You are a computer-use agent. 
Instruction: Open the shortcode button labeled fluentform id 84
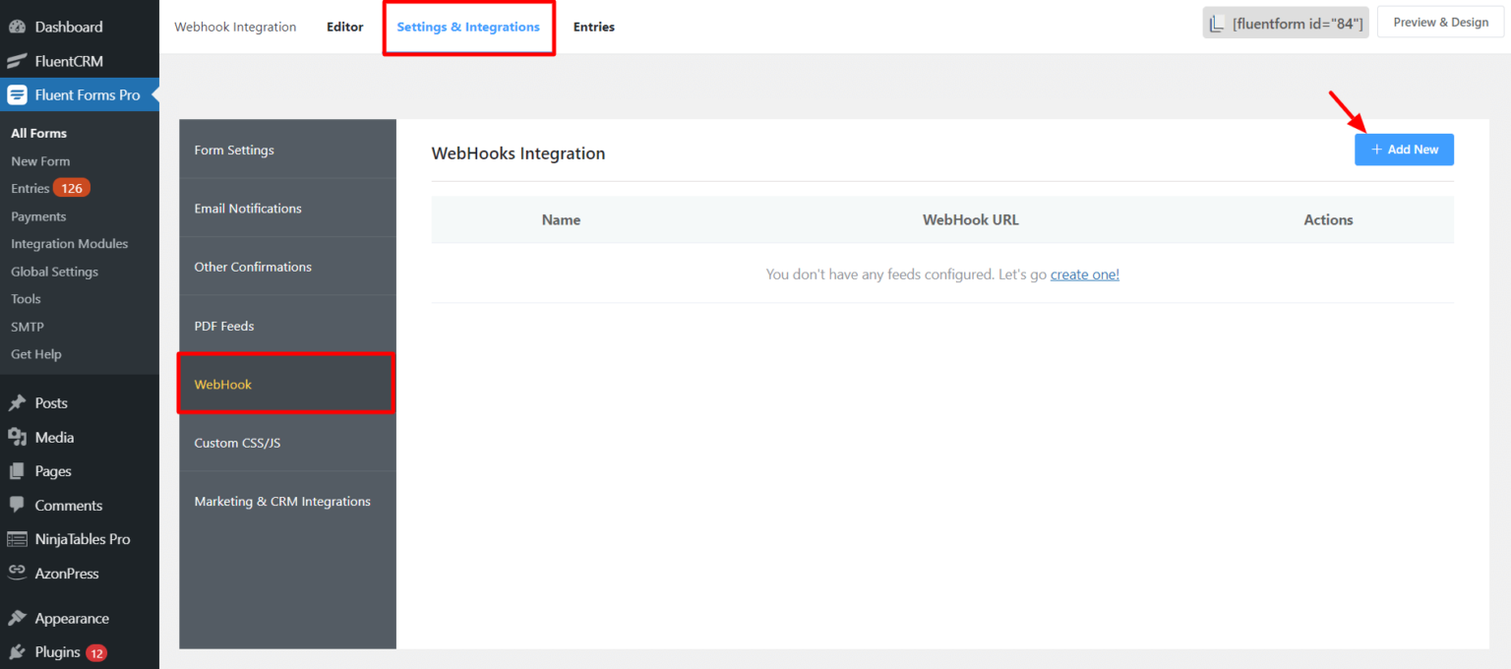click(1285, 21)
